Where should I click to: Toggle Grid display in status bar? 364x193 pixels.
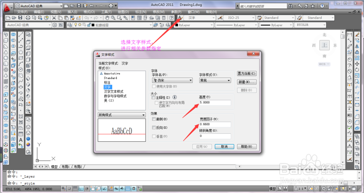(75, 189)
